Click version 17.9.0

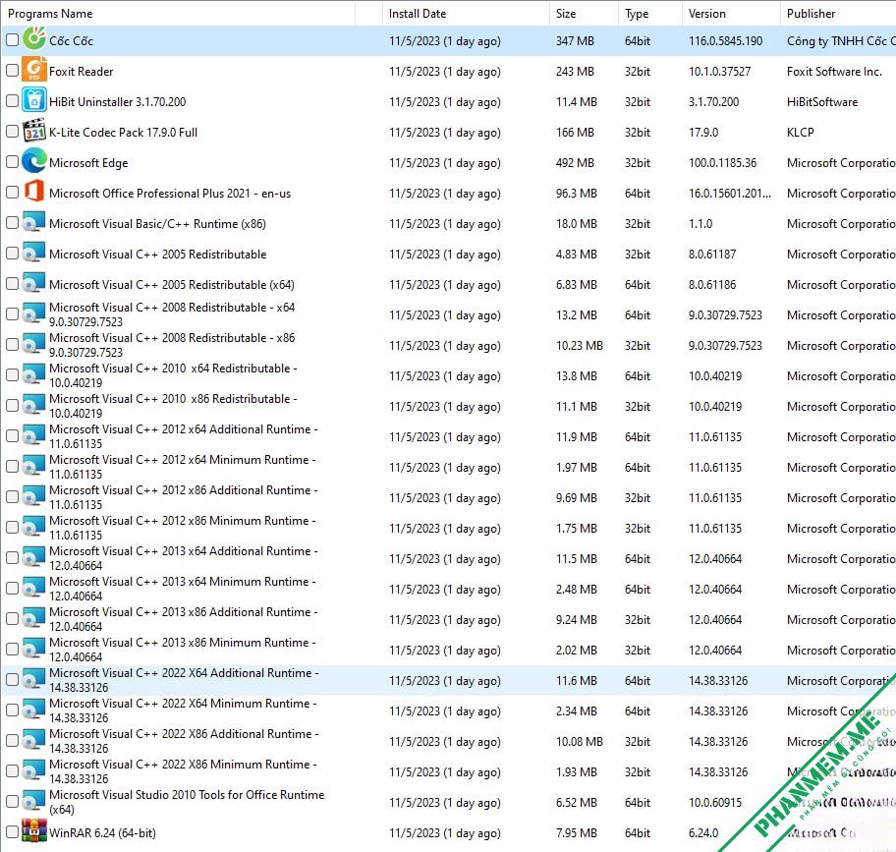point(703,133)
